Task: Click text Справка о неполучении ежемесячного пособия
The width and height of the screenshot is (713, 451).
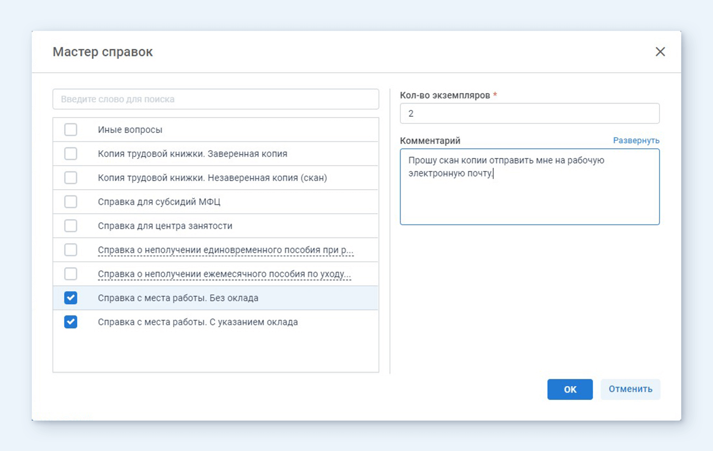Action: 224,274
